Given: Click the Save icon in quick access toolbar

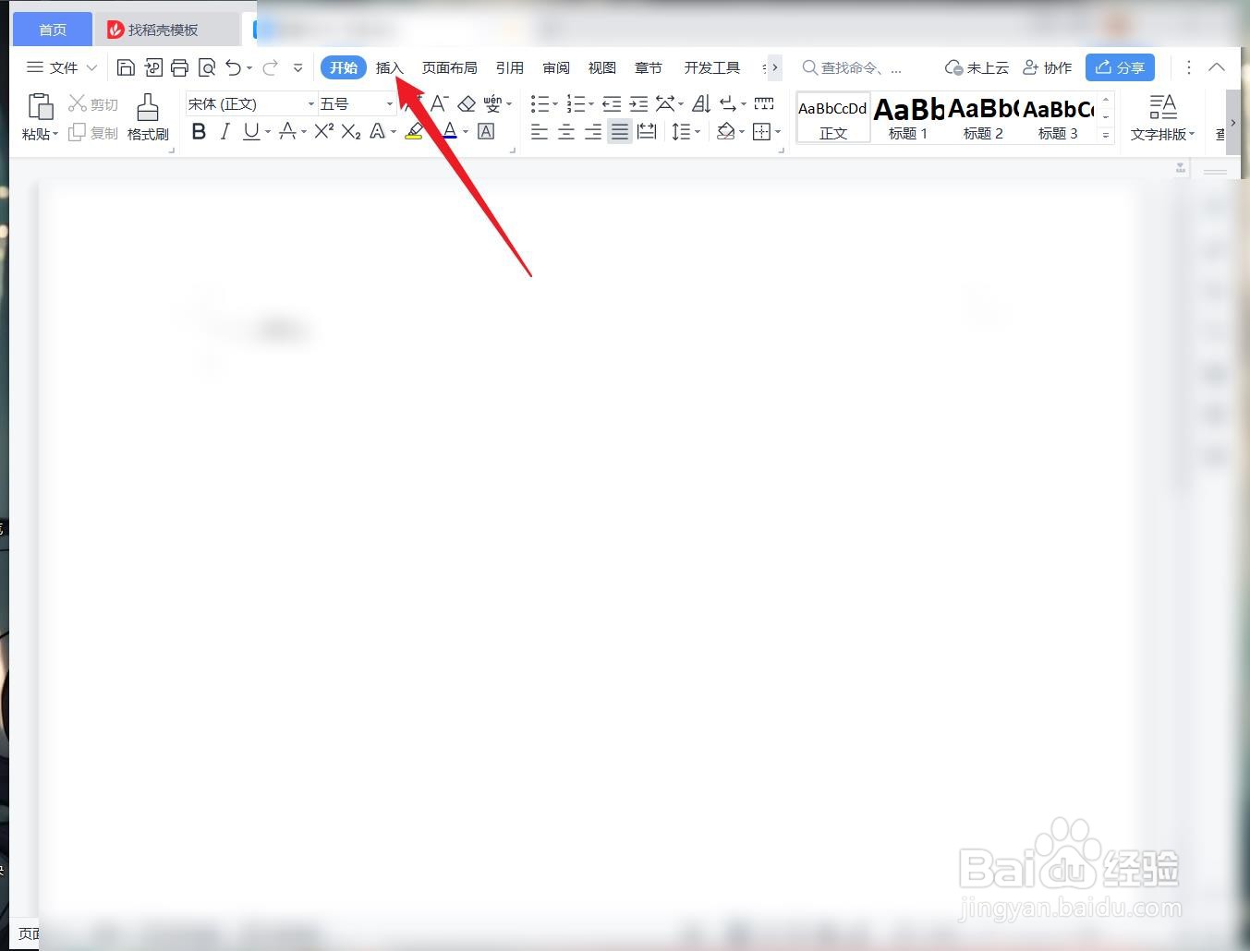Looking at the screenshot, I should point(126,67).
